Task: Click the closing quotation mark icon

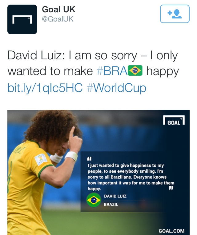Action: pos(171,188)
